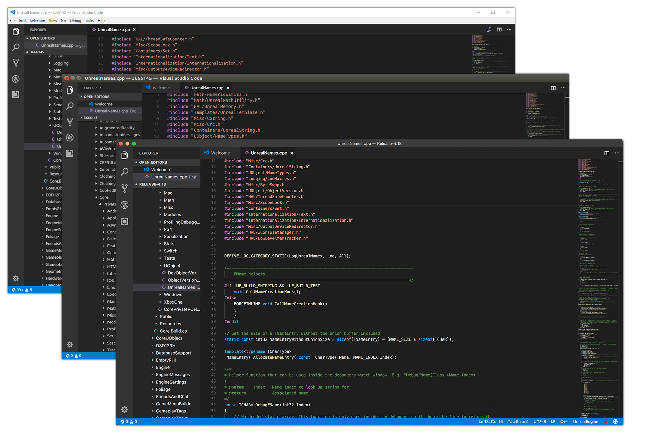The image size is (645, 440).
Task: Change C++ language mode in status bar
Action: click(x=564, y=422)
